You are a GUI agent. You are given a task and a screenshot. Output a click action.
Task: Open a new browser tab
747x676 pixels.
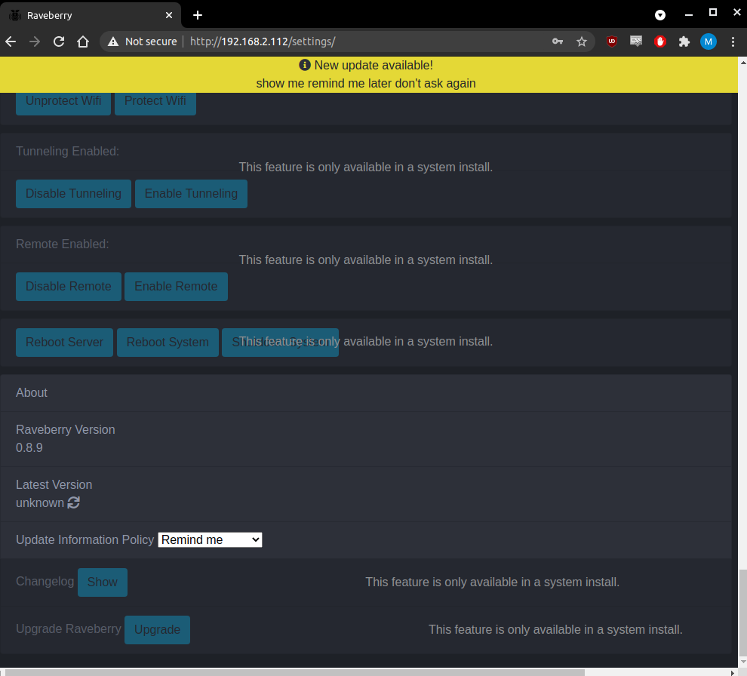[x=198, y=15]
